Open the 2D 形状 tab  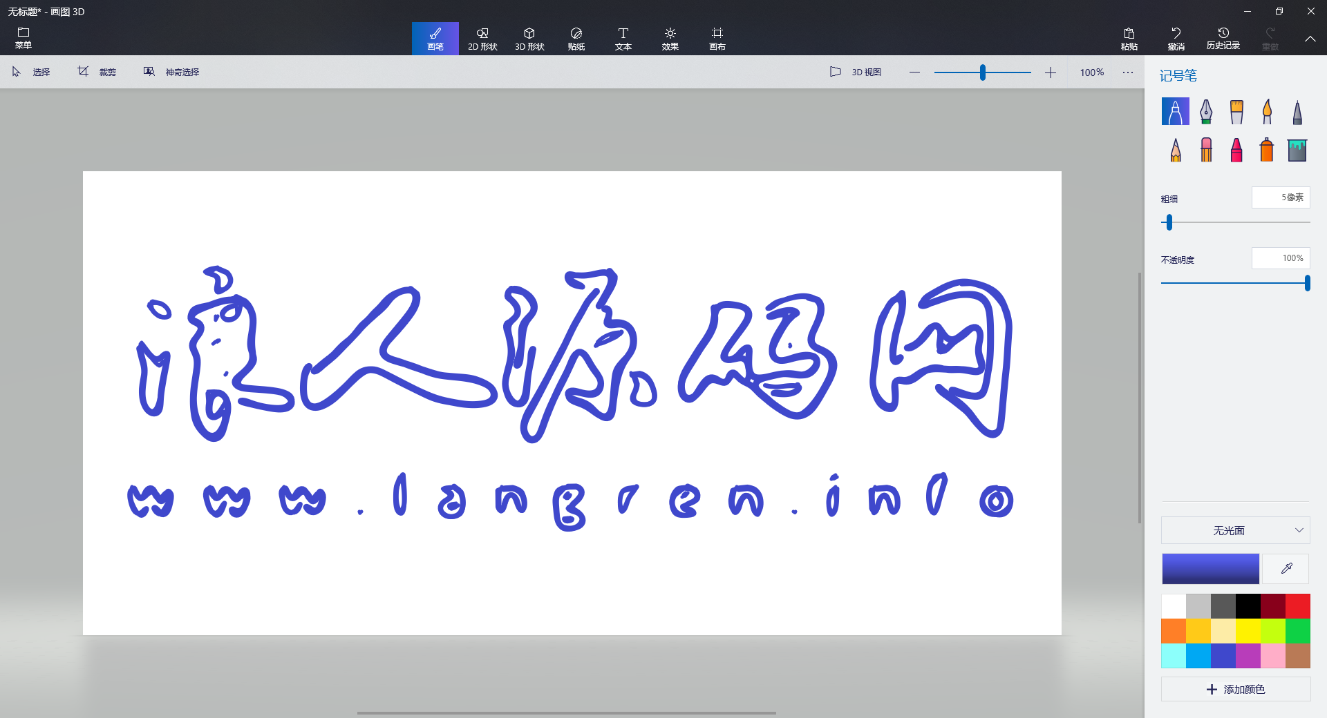point(482,39)
